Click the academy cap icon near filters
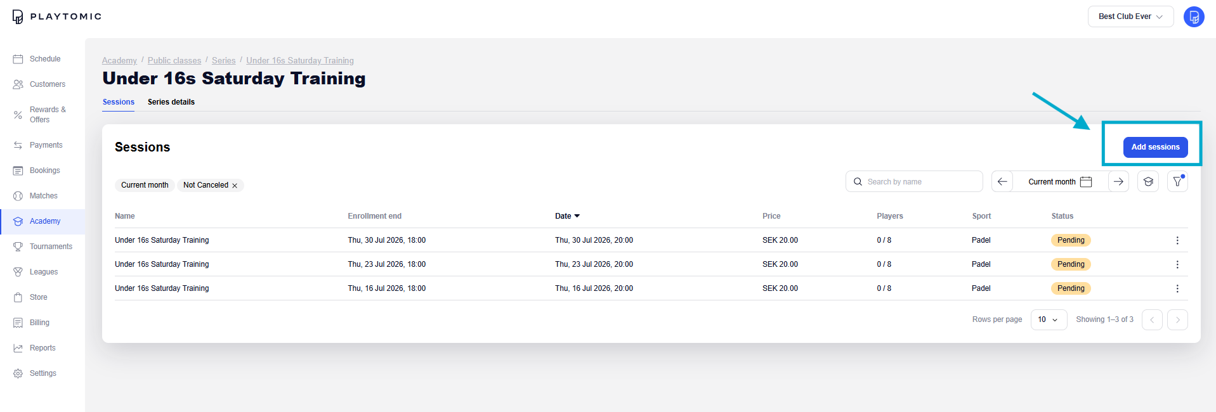 pos(1148,181)
